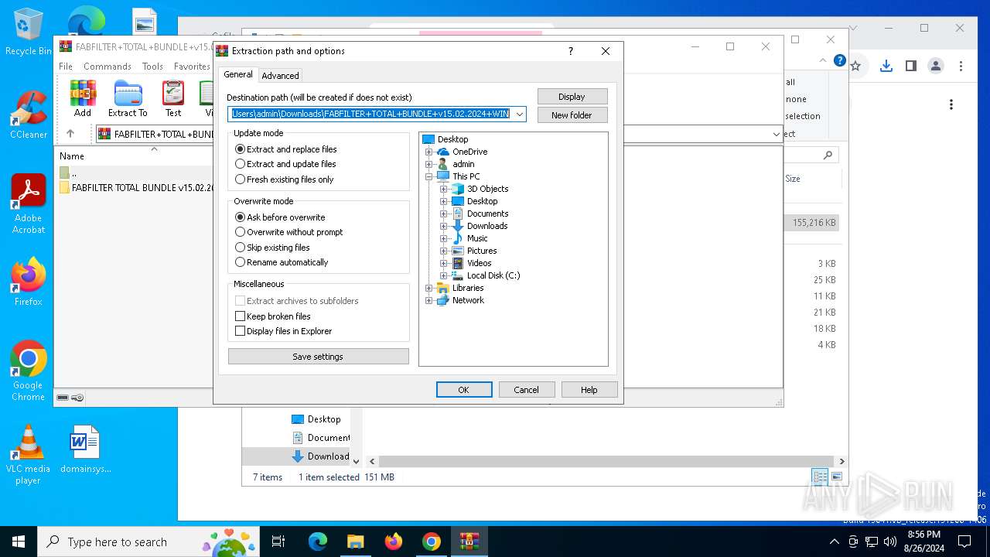
Task: Open WinRAR File menu
Action: pos(66,67)
